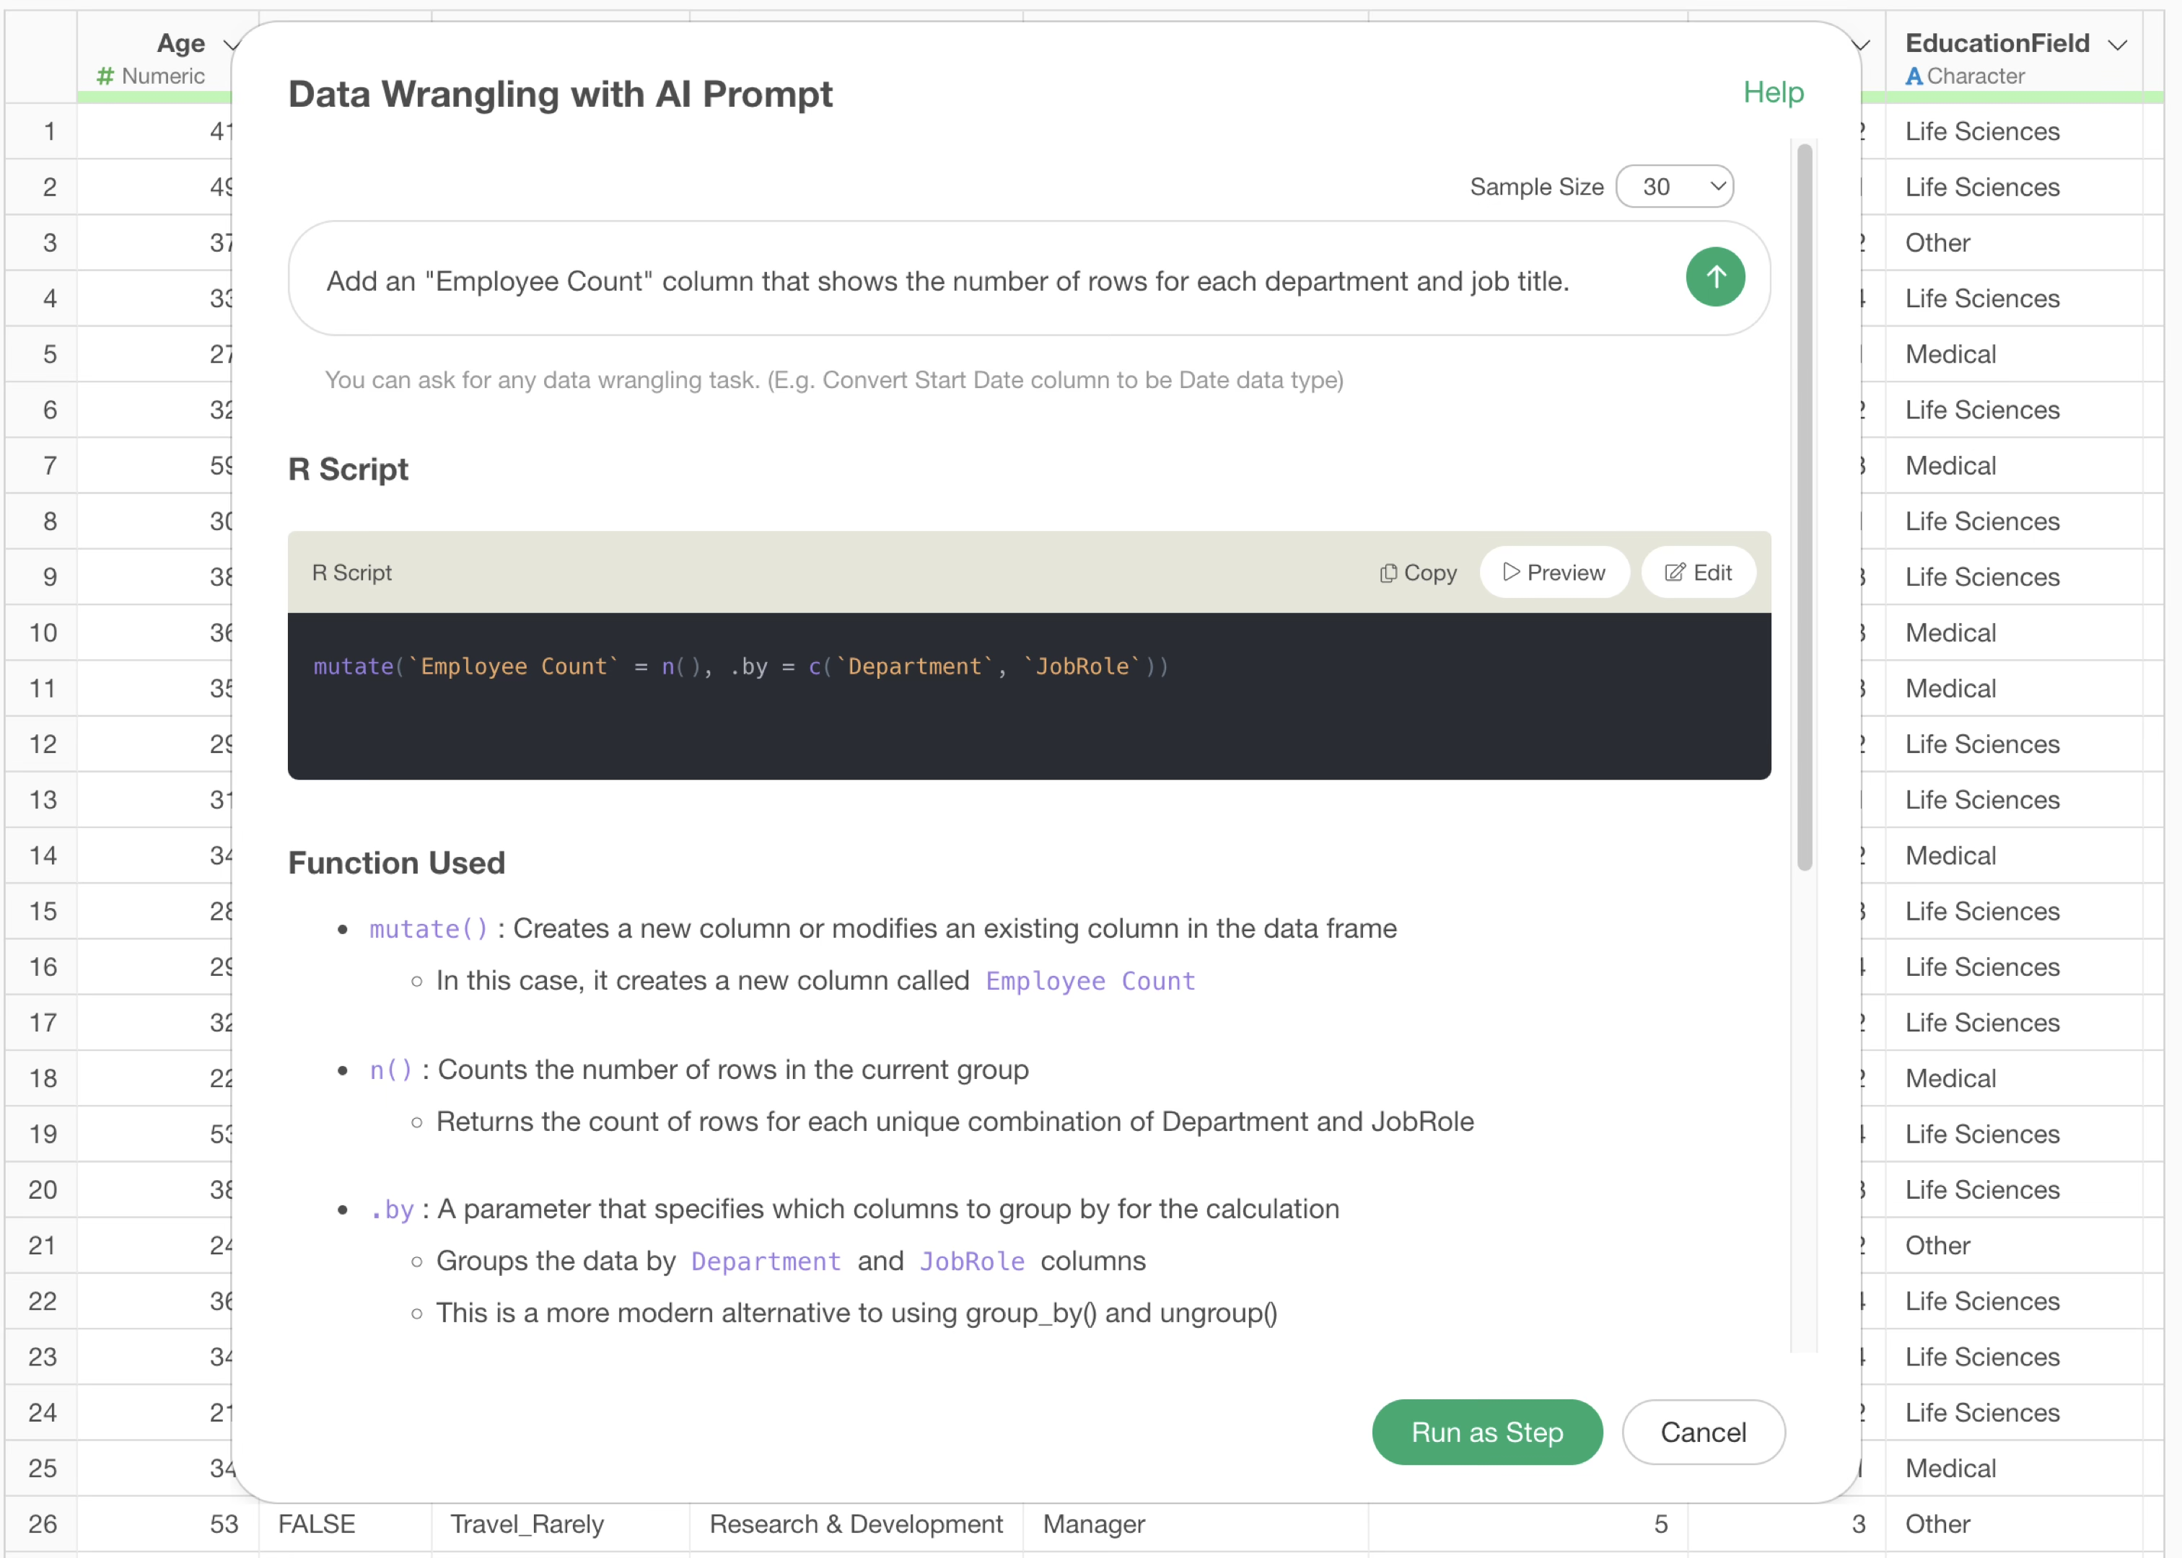2182x1558 pixels.
Task: Cancel the AI Prompt dialog
Action: (1702, 1432)
